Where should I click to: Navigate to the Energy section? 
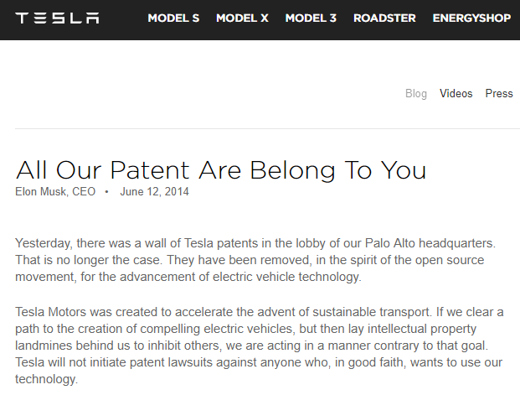[456, 18]
